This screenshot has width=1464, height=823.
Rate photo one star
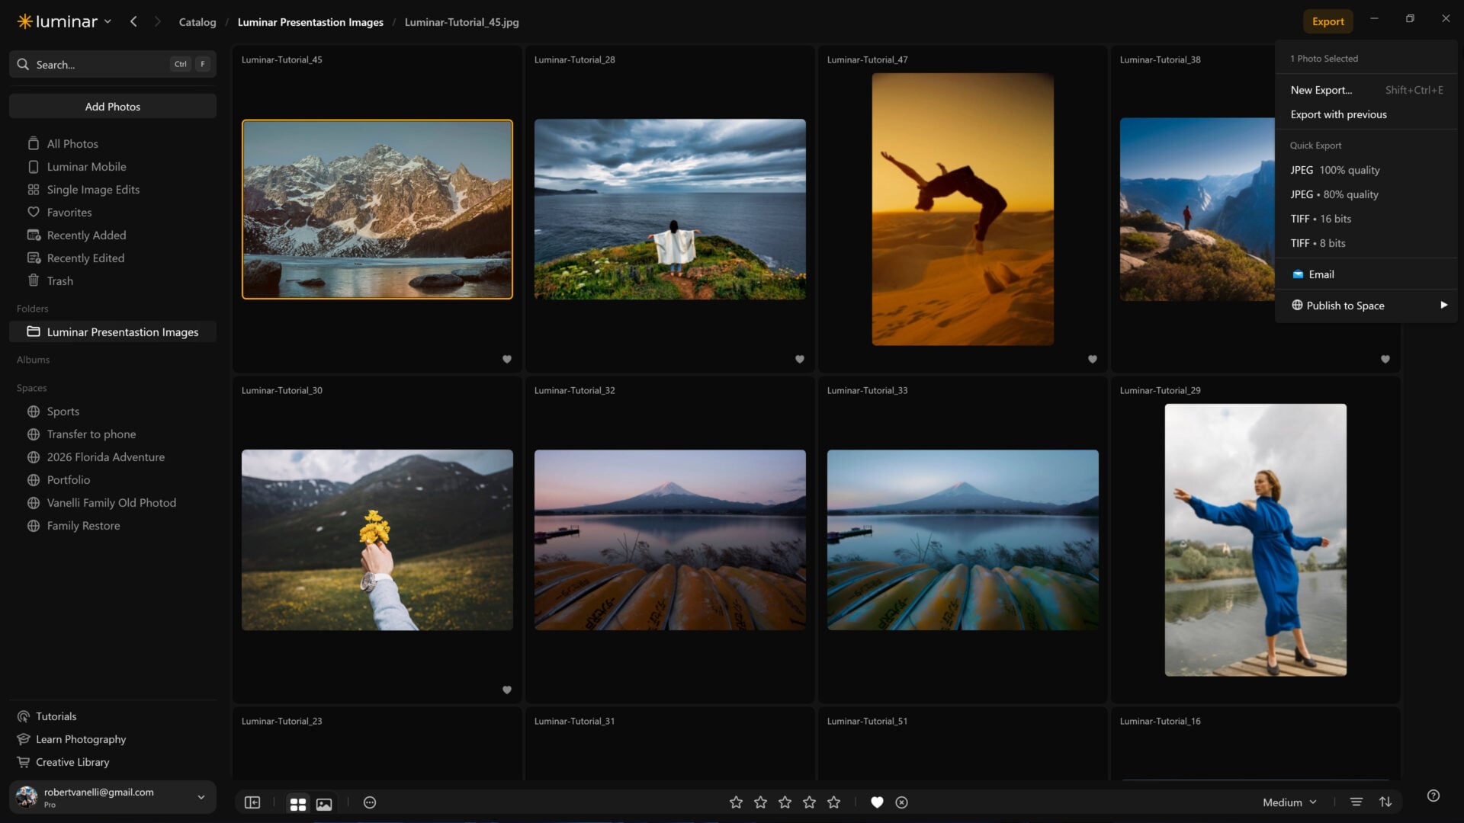coord(736,802)
